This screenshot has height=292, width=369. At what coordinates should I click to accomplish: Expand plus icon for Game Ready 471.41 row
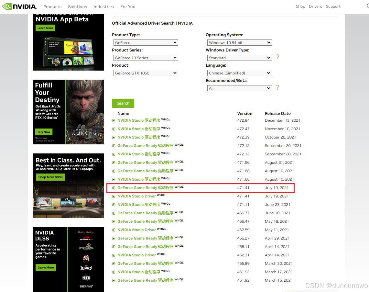(x=114, y=188)
